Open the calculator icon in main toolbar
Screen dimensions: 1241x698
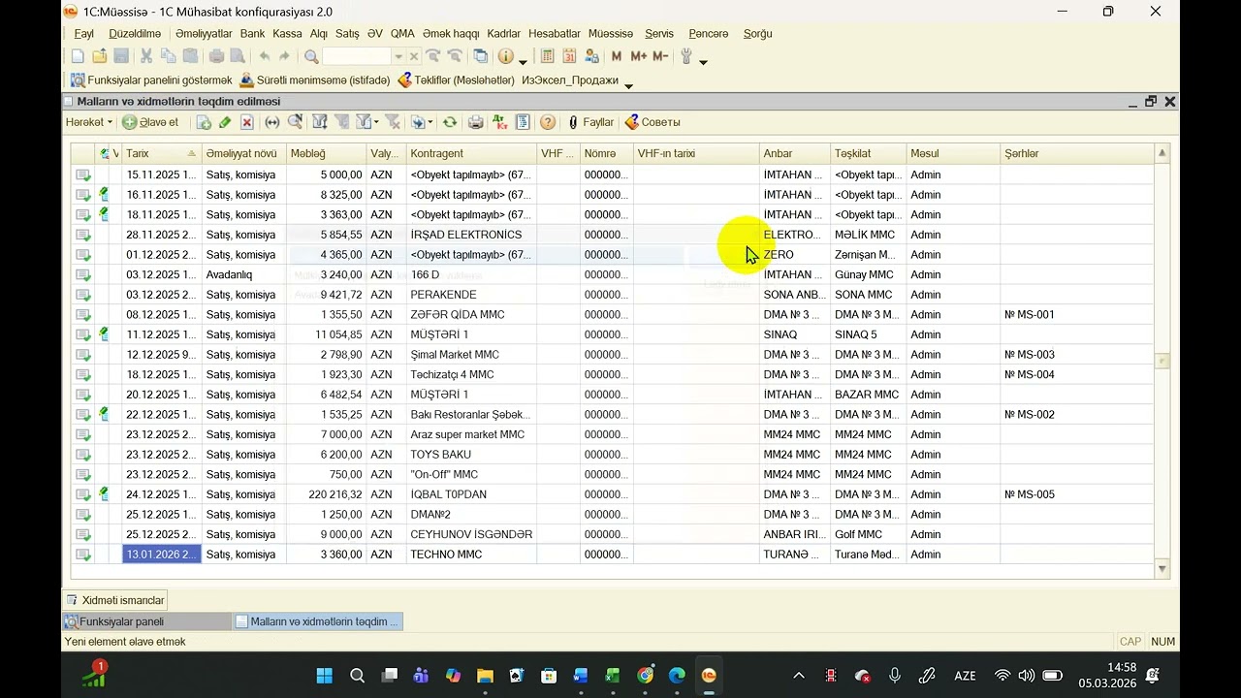[548, 56]
